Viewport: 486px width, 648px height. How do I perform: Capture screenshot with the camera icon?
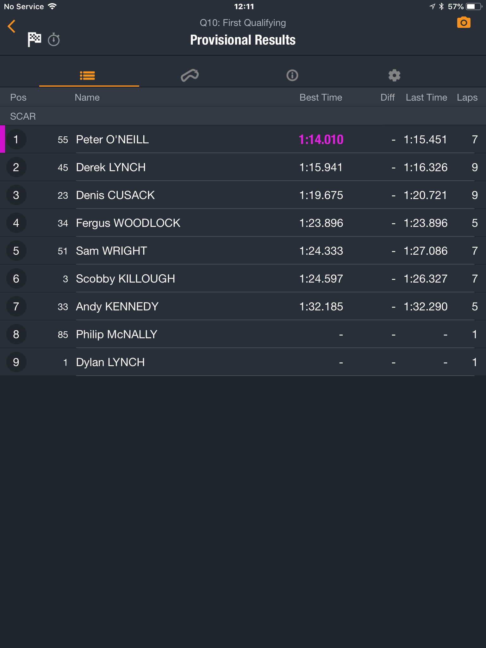[x=464, y=22]
